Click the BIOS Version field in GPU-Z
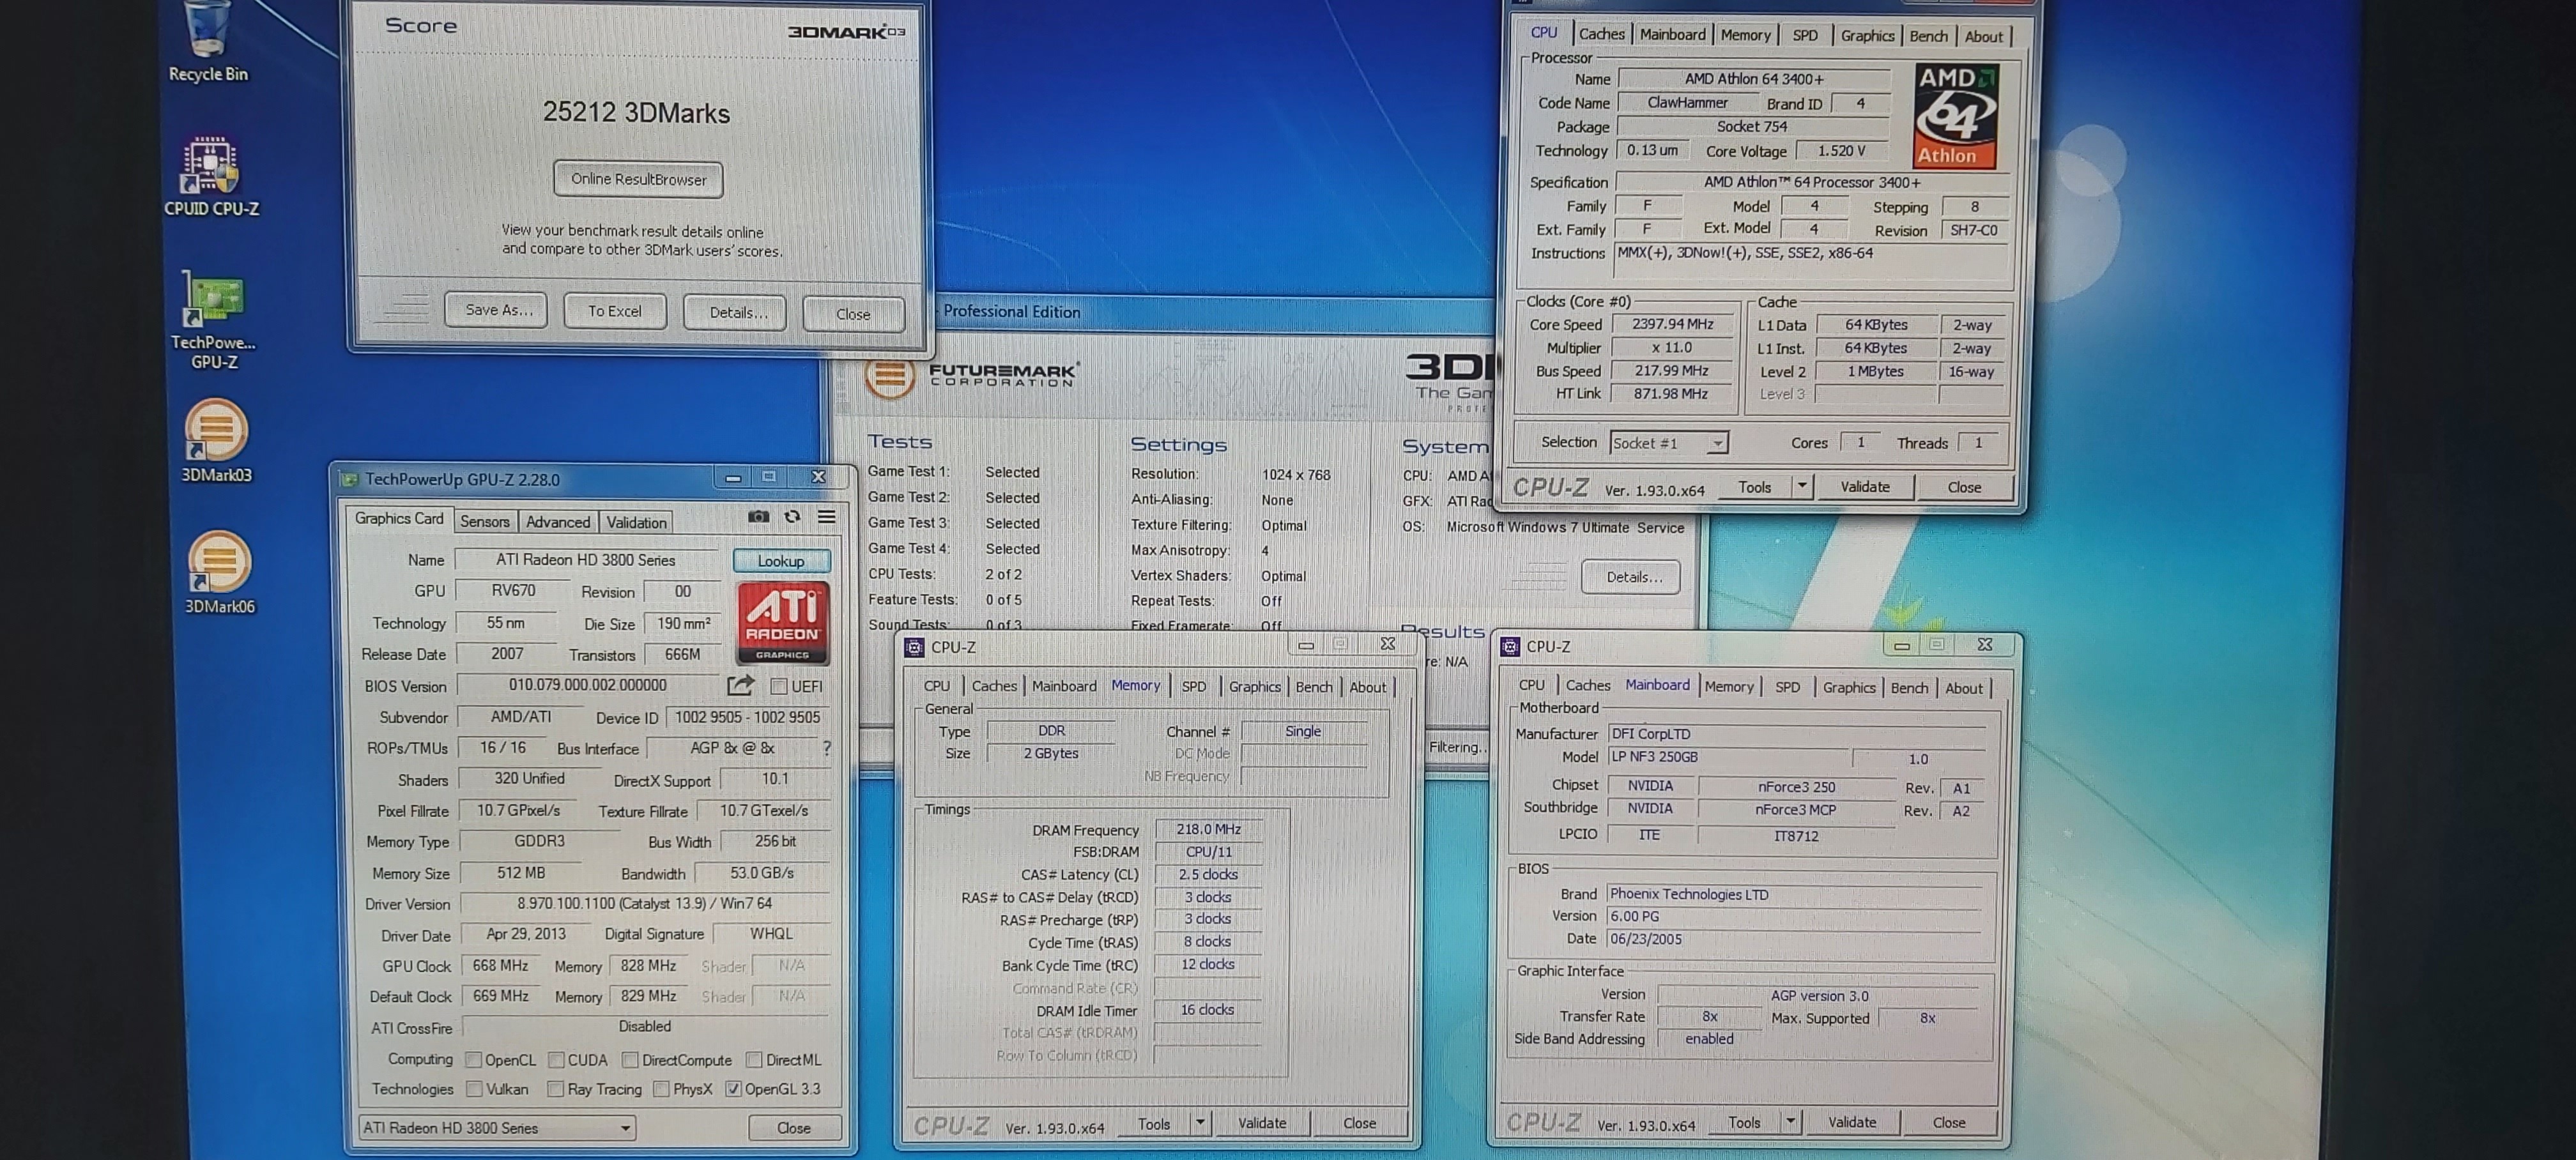Screen dimensions: 2576x1160 tap(588, 685)
